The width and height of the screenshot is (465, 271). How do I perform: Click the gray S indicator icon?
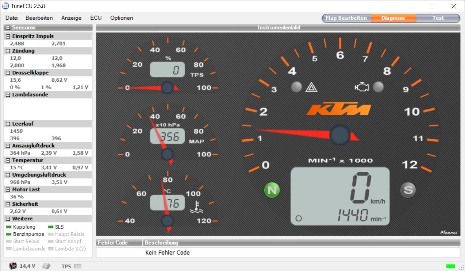[408, 190]
